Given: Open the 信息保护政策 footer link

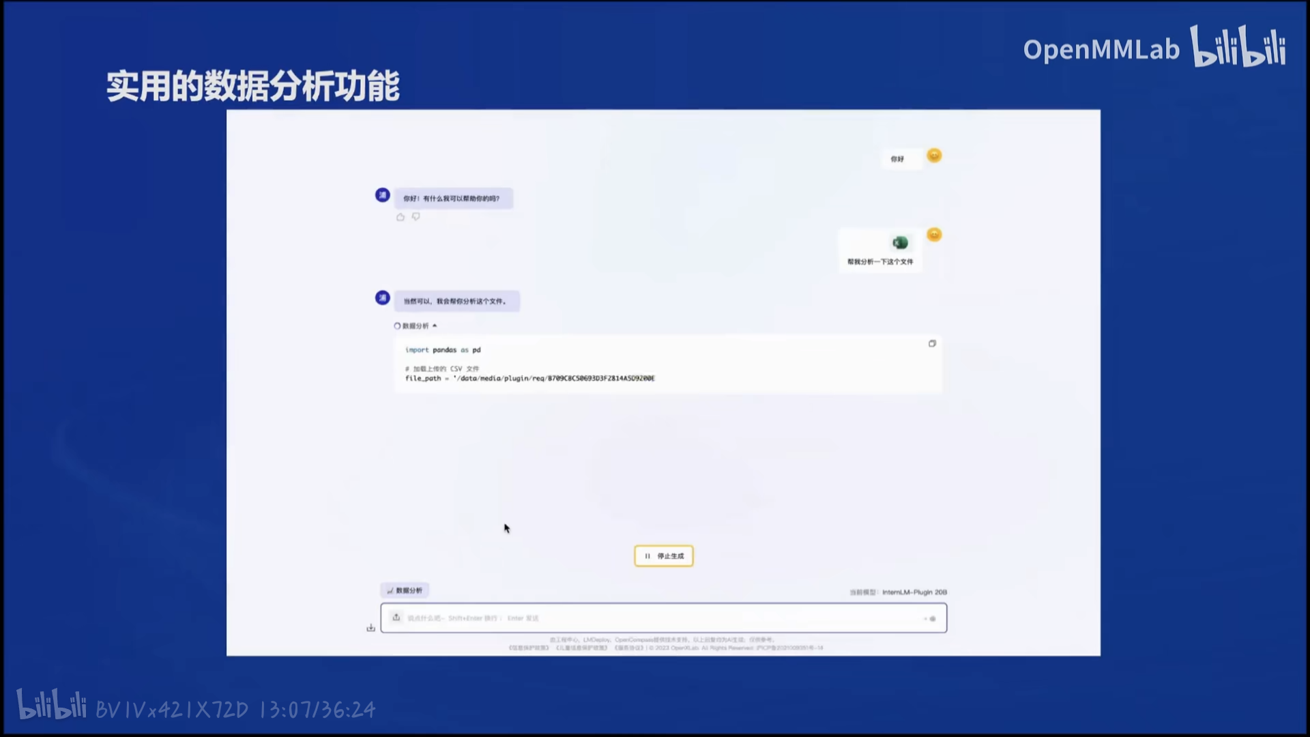Looking at the screenshot, I should coord(529,648).
